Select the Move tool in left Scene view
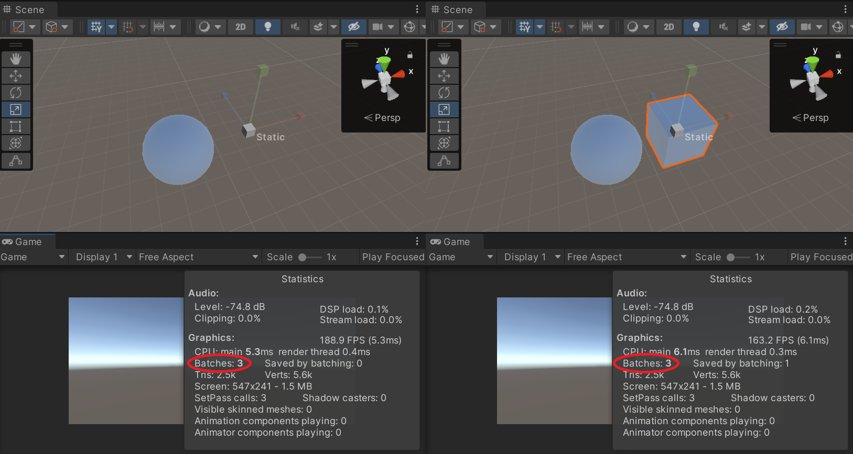This screenshot has height=454, width=853. point(16,76)
